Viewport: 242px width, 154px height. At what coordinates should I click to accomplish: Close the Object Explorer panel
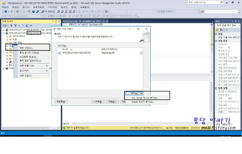point(59,21)
